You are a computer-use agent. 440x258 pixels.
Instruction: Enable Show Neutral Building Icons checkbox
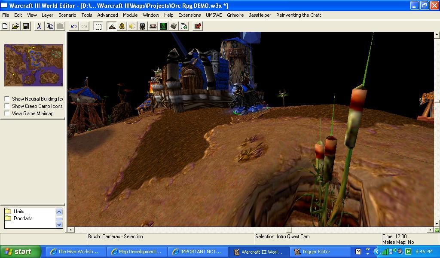pyautogui.click(x=7, y=98)
